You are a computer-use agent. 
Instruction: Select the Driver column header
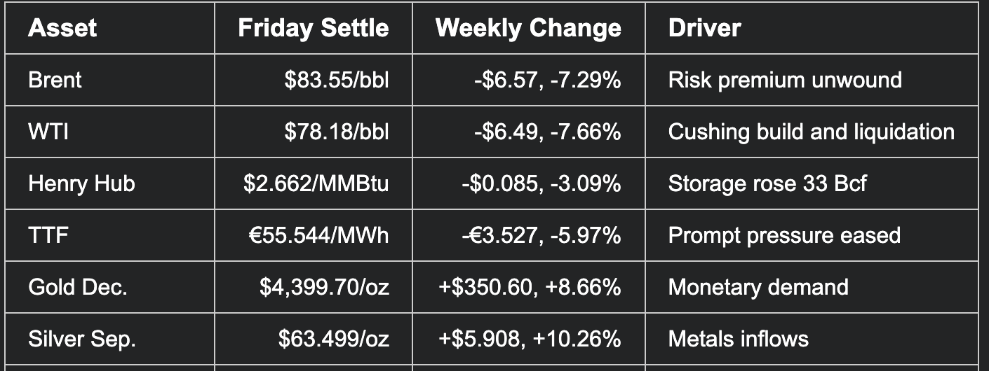(x=704, y=28)
